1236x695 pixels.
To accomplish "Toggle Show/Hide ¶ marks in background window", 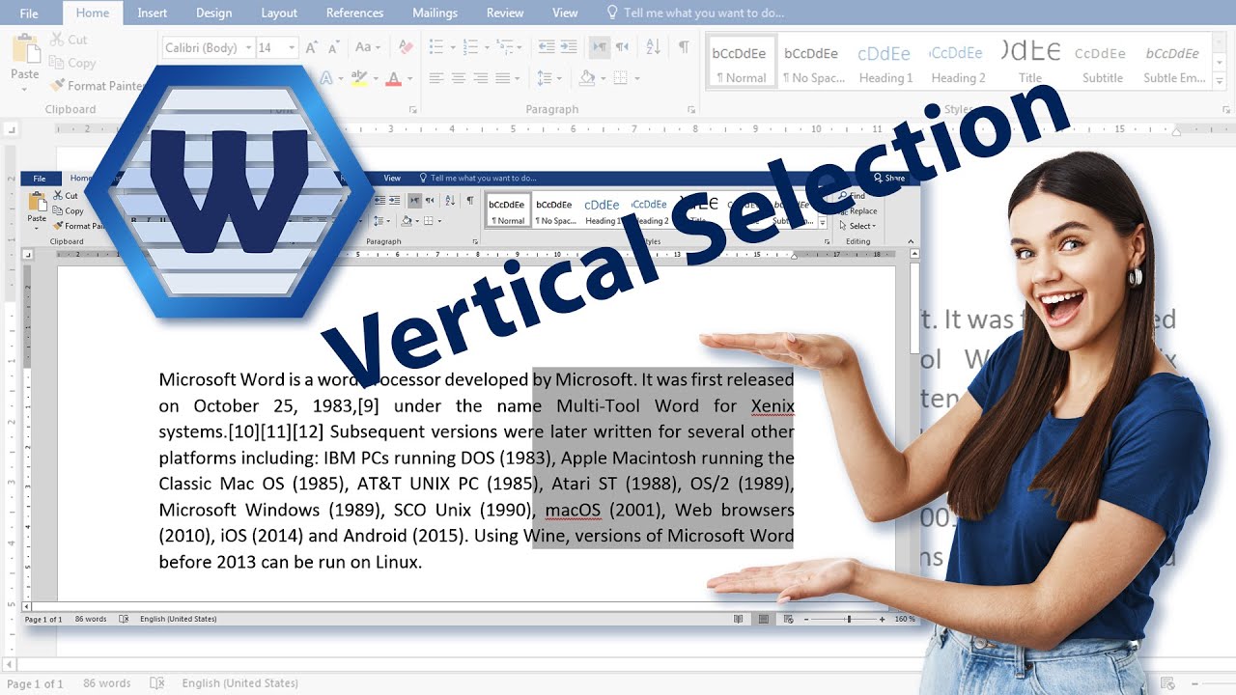I will click(x=684, y=47).
